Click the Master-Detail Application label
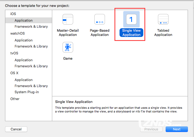This screenshot has height=137, width=194. [68, 32]
